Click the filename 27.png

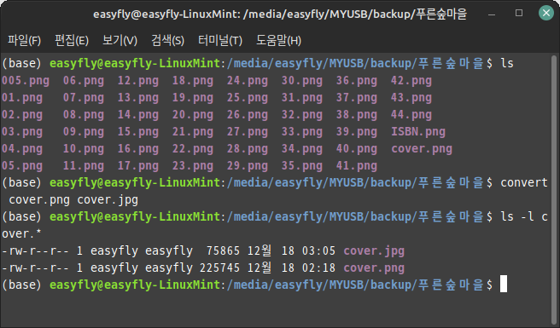(x=248, y=132)
